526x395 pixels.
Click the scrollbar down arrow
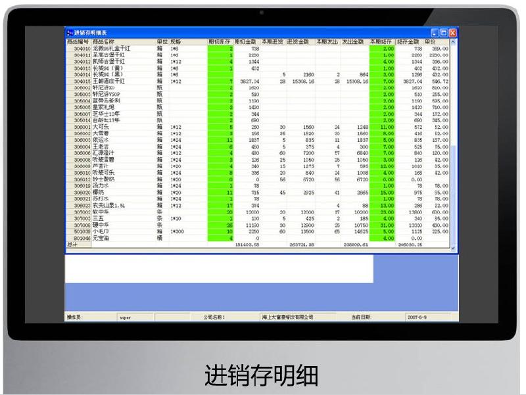tap(452, 247)
